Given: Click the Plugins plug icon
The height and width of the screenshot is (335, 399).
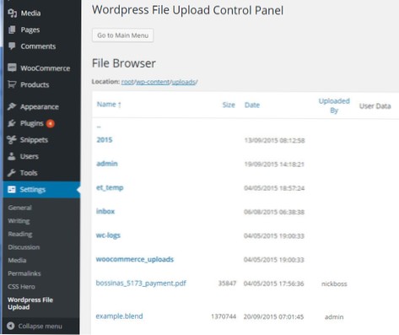Looking at the screenshot, I should click(x=12, y=123).
